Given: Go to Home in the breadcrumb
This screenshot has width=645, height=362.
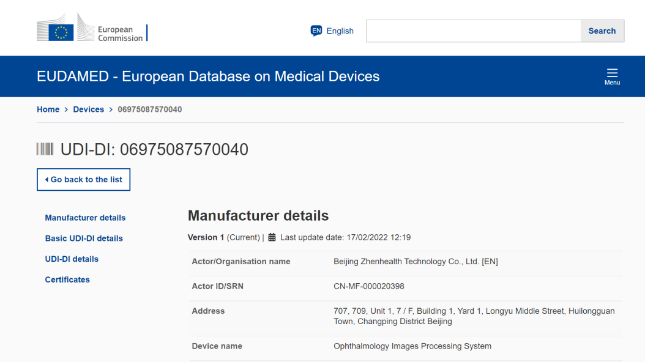Looking at the screenshot, I should click(48, 109).
